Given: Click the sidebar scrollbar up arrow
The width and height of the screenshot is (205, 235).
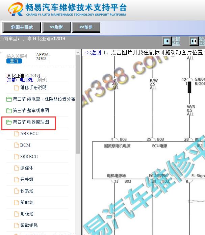Looking at the screenshot, I should tap(78, 52).
